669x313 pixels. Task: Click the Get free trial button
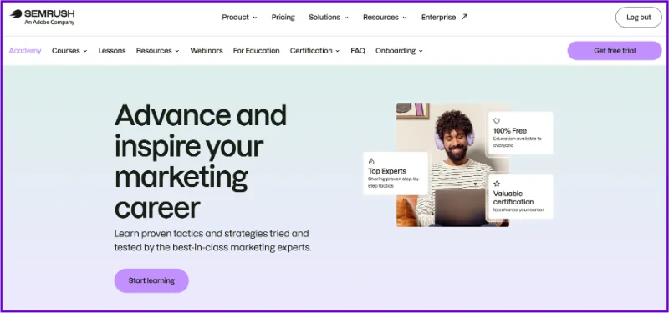615,51
